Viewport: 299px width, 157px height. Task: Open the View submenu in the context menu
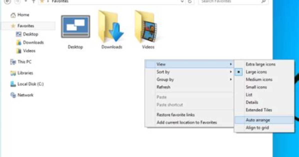coord(189,64)
